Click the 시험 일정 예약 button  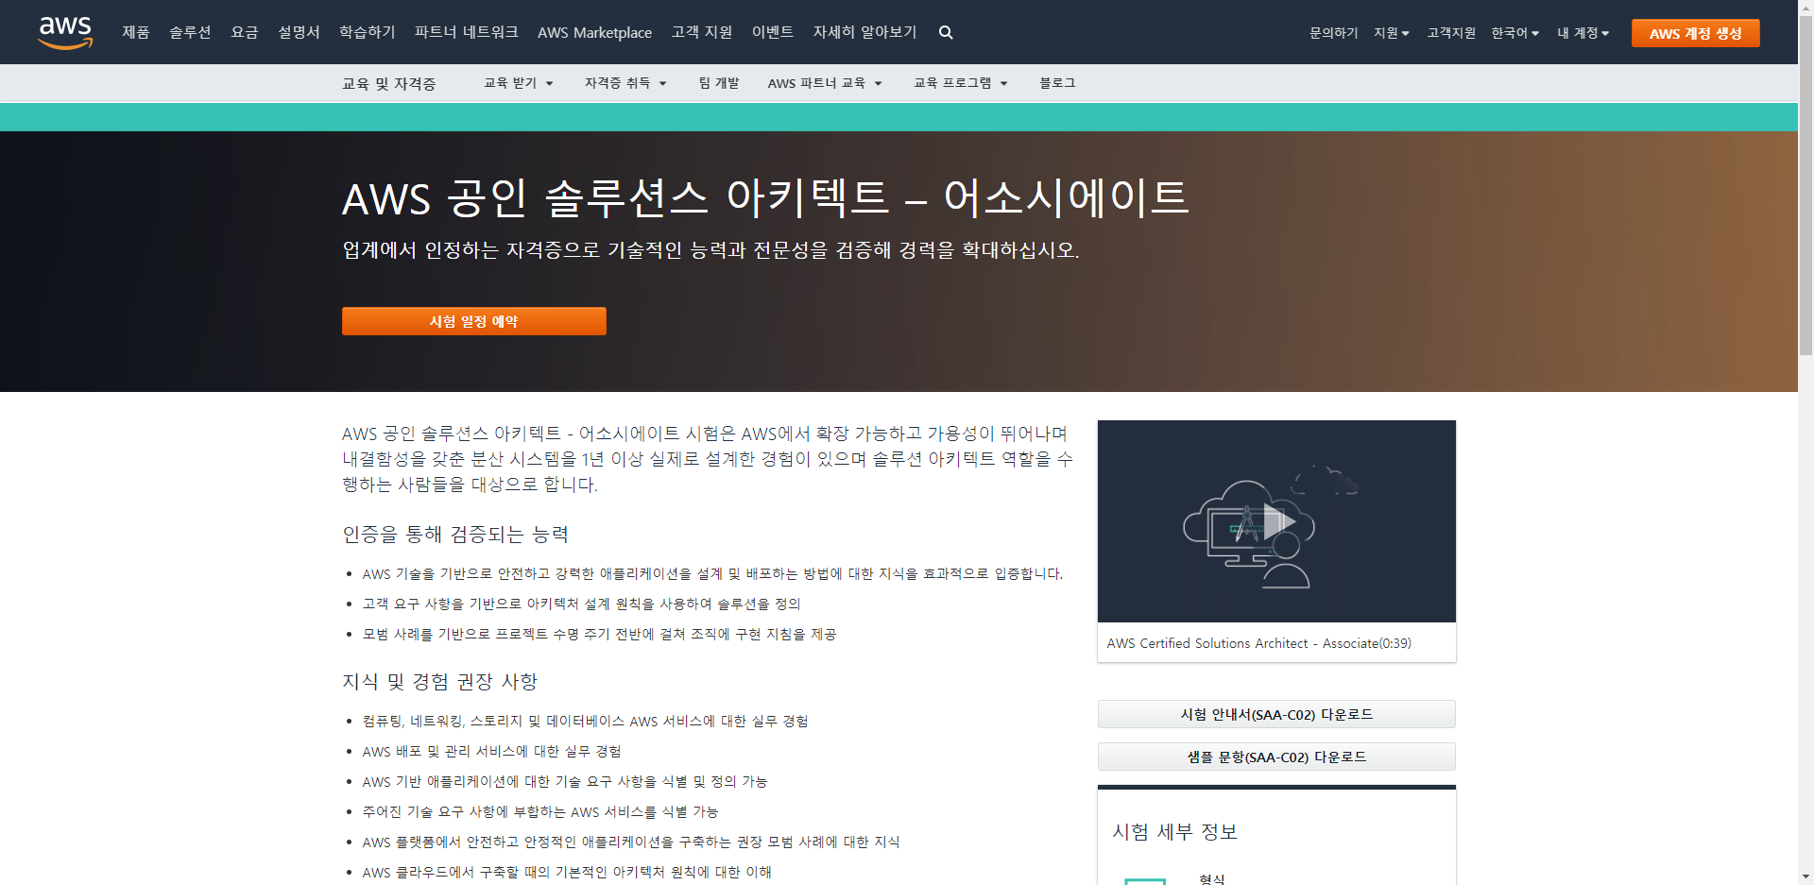point(474,321)
